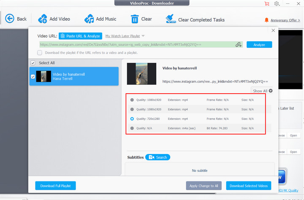Select the first 1080x1920 mp4 quality option
This screenshot has height=200, width=304.
point(132,100)
